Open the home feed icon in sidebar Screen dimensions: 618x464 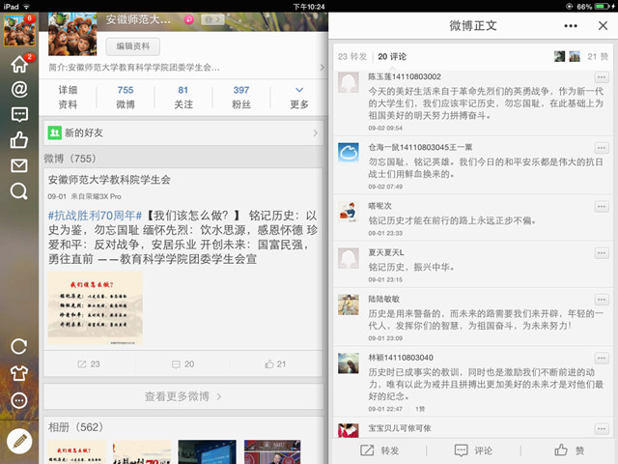[x=18, y=65]
